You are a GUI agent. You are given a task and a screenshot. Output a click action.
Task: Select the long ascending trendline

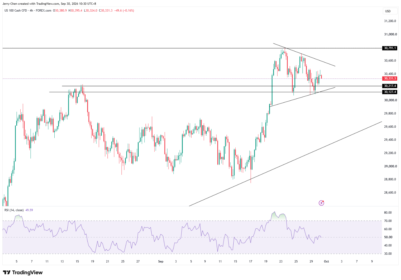pyautogui.click(x=285, y=164)
